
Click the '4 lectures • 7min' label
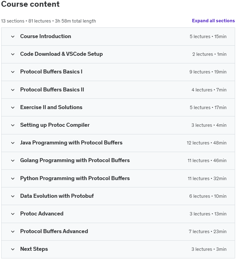(209, 90)
